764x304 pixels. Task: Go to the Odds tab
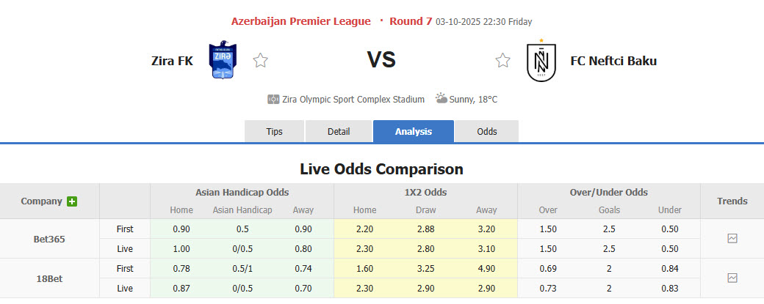487,131
